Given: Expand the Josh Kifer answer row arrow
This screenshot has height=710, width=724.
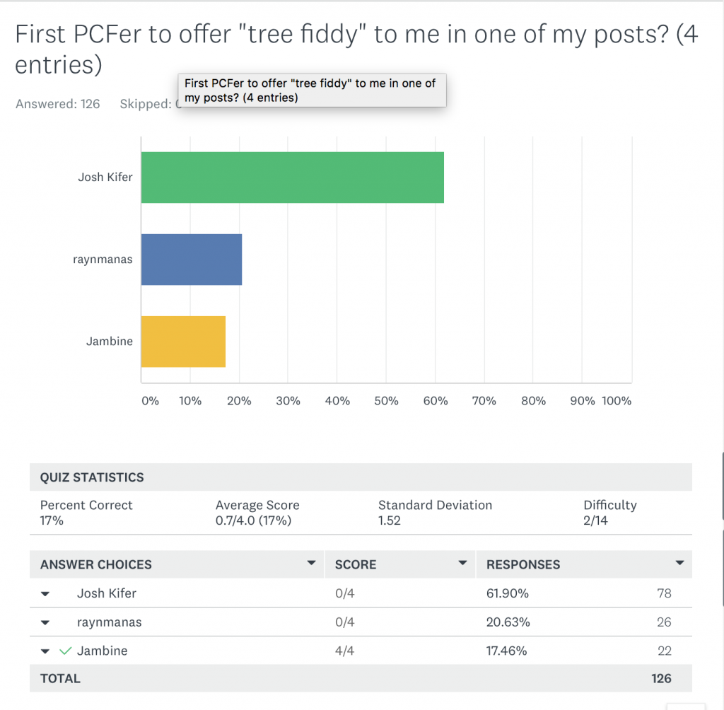Looking at the screenshot, I should tap(45, 594).
